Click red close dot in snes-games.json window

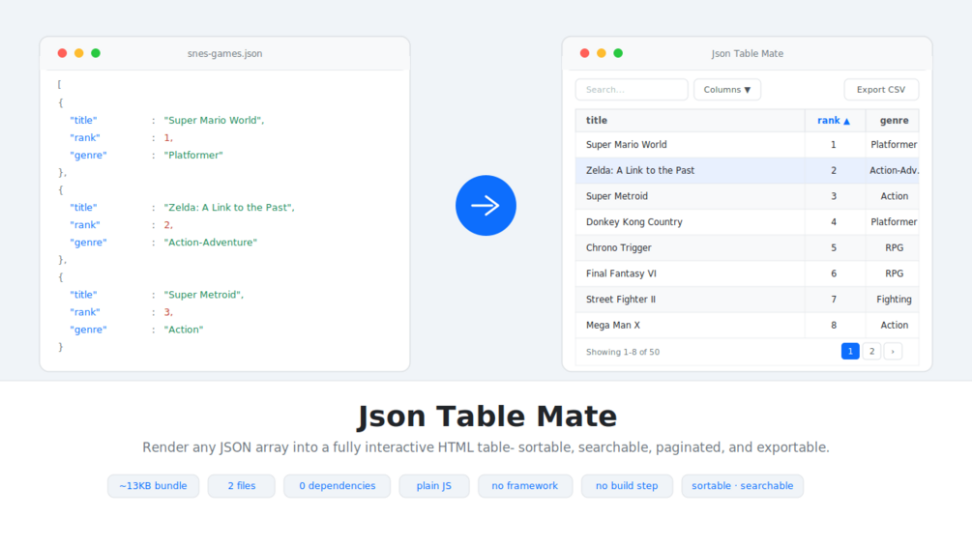coord(62,53)
